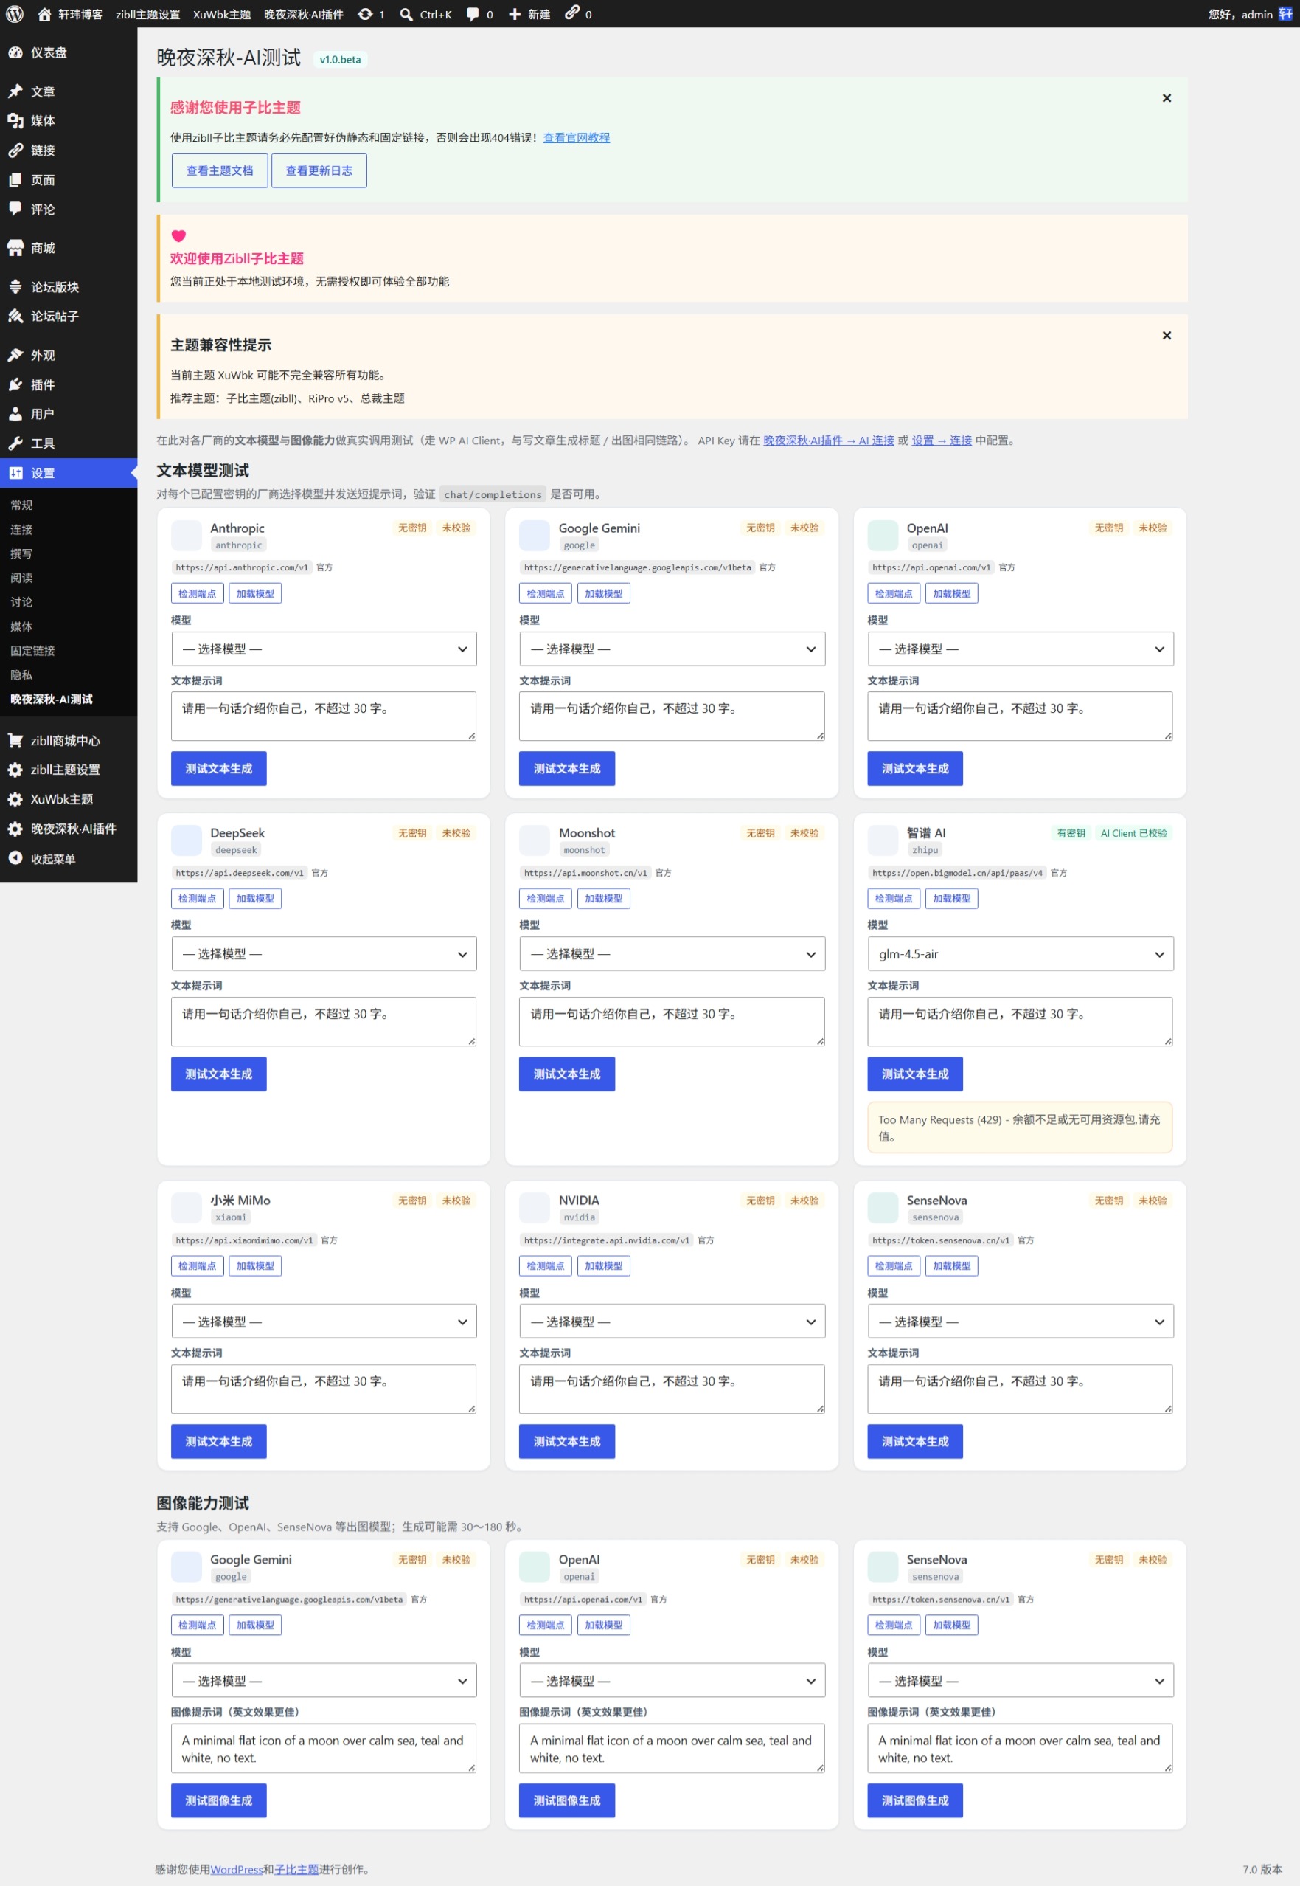Expand the 小米 MiMo model dropdown

coord(324,1322)
